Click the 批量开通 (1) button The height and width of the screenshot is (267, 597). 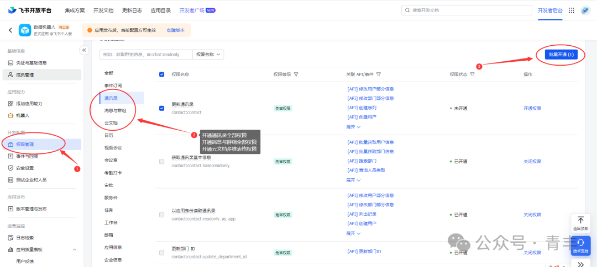pyautogui.click(x=561, y=55)
